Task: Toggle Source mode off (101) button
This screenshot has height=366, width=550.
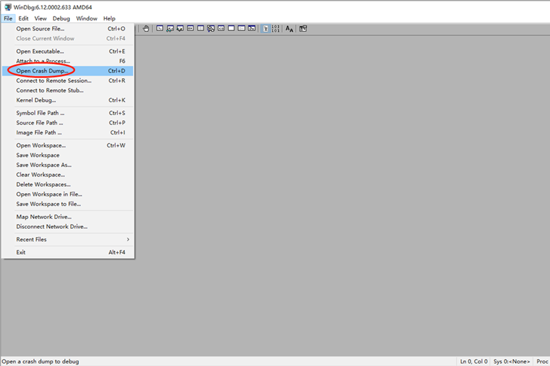Action: coord(275,29)
